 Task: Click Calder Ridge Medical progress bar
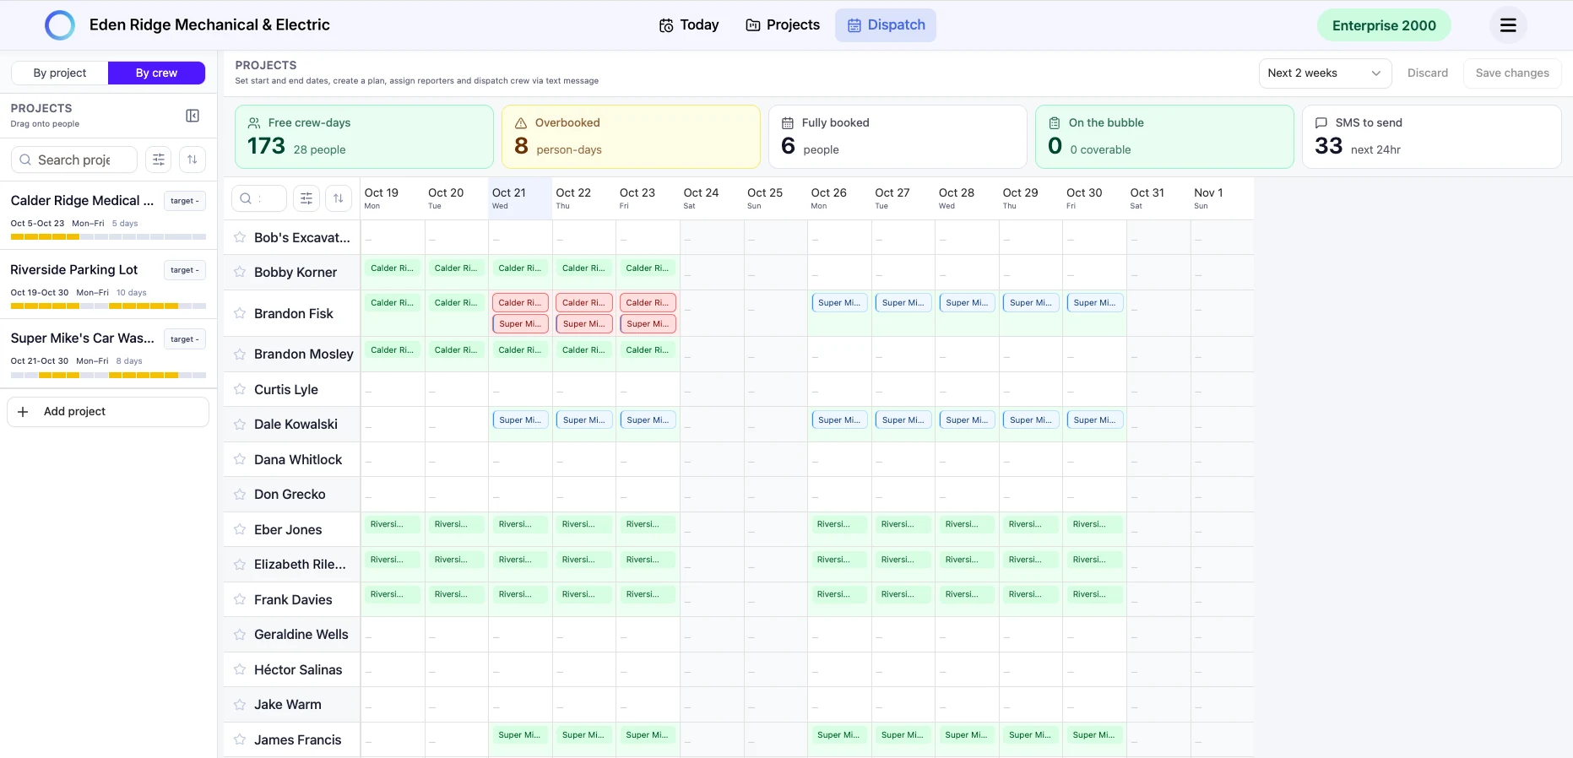(108, 237)
